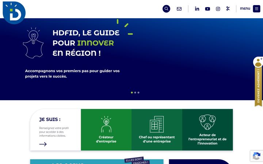Screen dimensions: 263x164
Task: Click the 'Devenez adhérent' side ribbon
Action: pos(258,86)
